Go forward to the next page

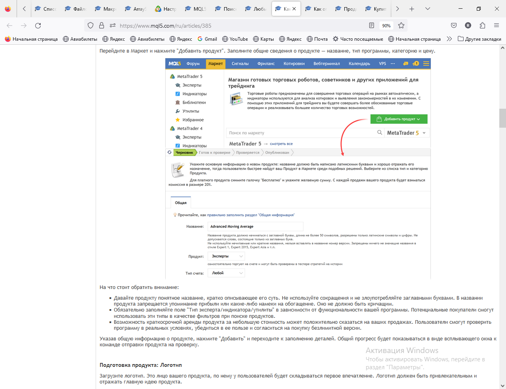[x=24, y=26]
